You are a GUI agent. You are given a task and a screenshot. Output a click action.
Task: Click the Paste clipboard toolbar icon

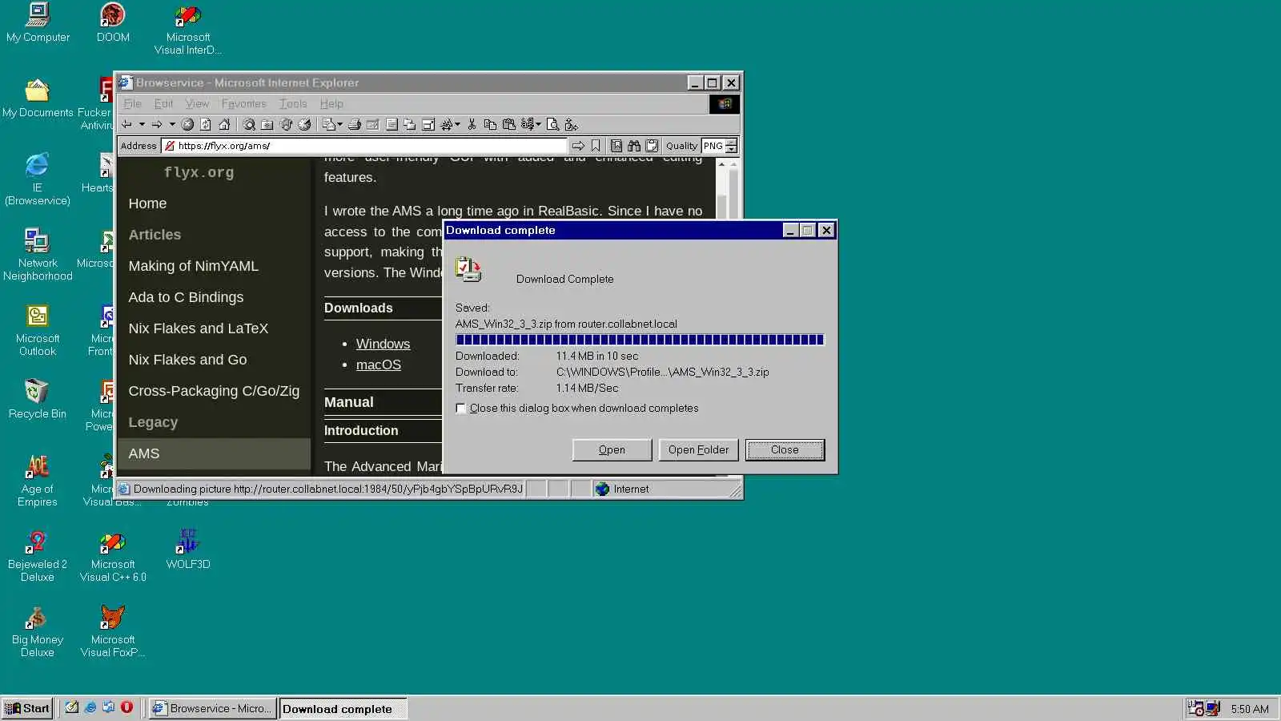(508, 124)
